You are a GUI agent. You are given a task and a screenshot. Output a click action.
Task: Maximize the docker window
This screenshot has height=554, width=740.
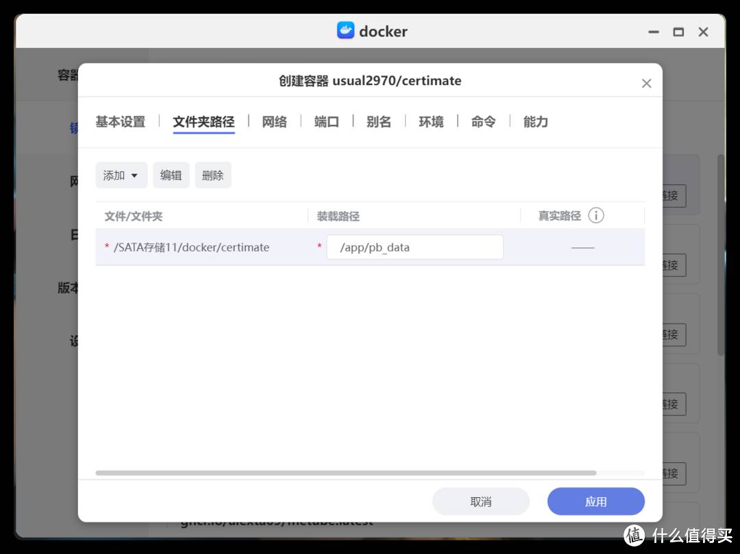pyautogui.click(x=678, y=32)
